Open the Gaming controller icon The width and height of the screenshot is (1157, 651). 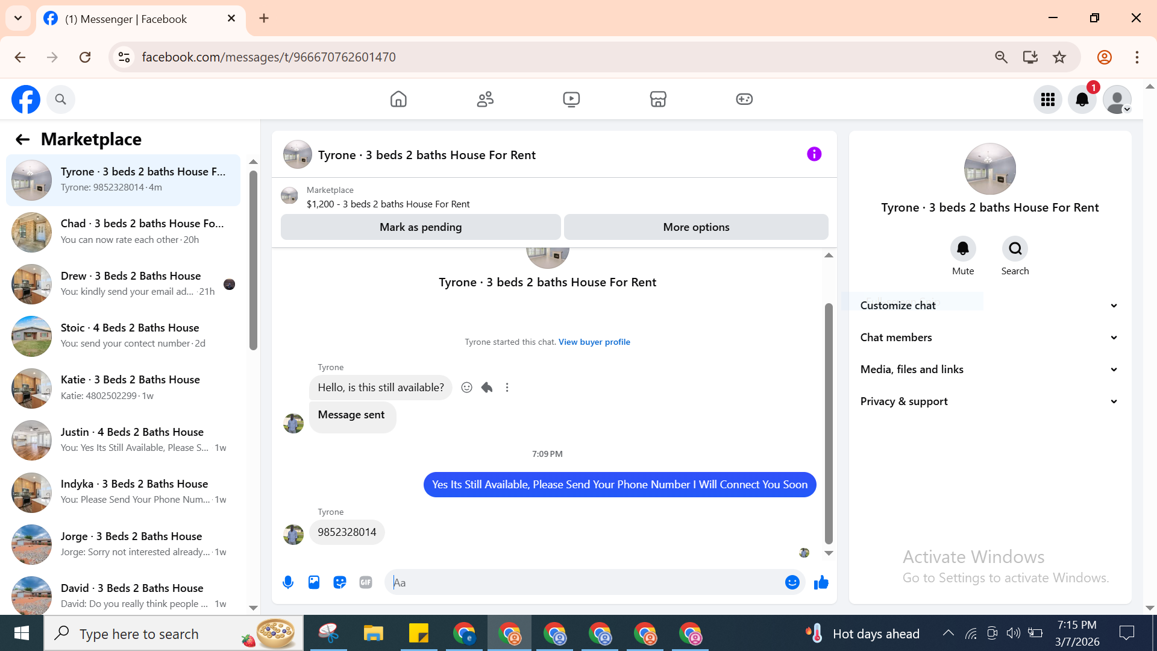(x=744, y=99)
